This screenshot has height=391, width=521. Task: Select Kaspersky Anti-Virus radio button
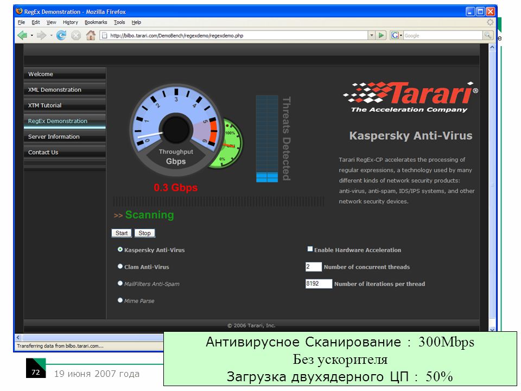click(x=120, y=249)
